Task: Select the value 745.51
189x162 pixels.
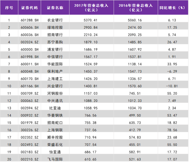Action: coord(135,93)
